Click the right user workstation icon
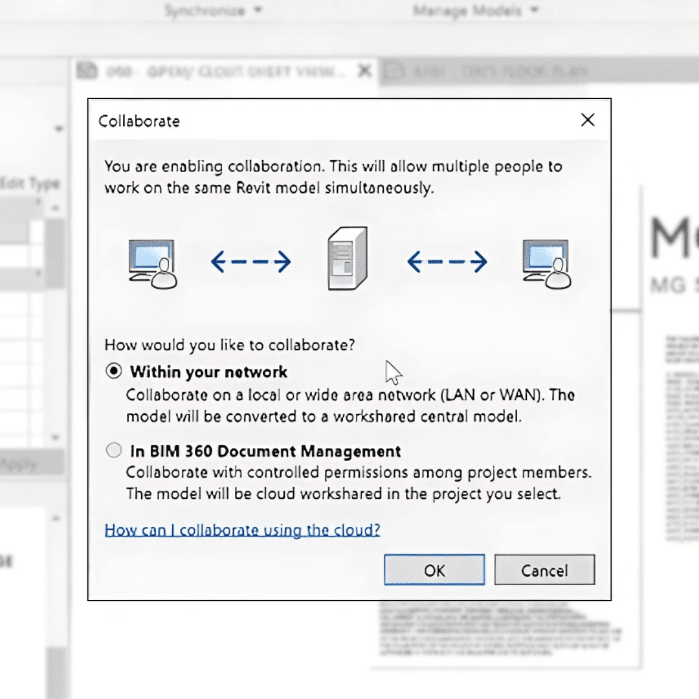Screen dimensions: 699x699 point(547,263)
